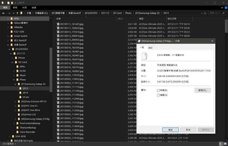Screen dimensions: 228x146
Task: Collapse the SD Card tree node
Action: tap(12, 62)
